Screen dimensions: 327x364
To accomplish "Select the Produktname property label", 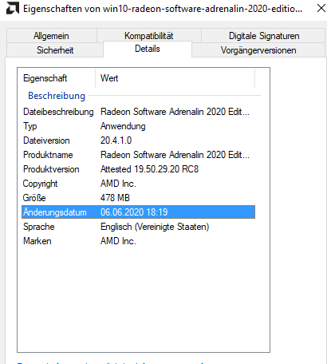I will click(x=48, y=155).
